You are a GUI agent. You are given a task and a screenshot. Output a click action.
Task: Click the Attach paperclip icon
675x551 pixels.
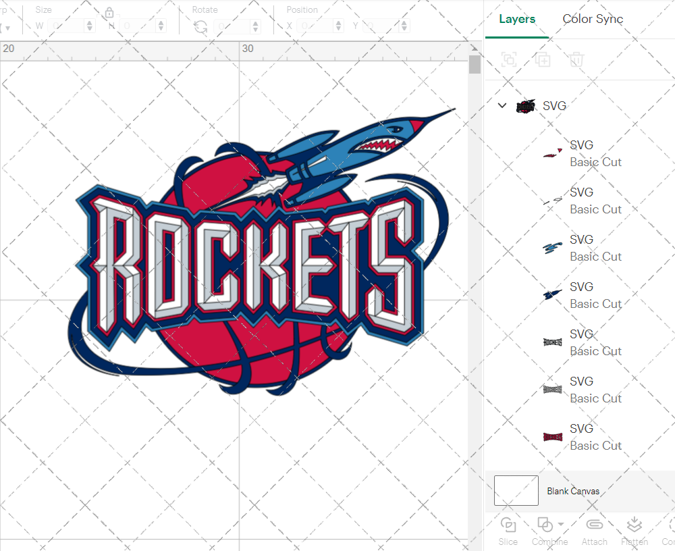click(595, 524)
